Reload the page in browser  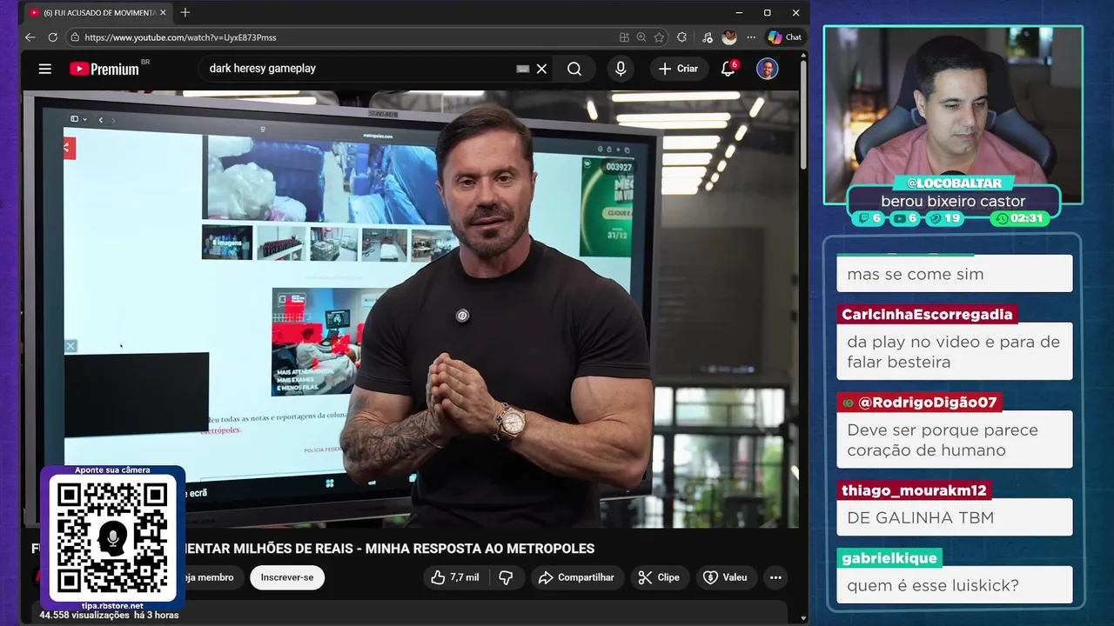pos(53,37)
